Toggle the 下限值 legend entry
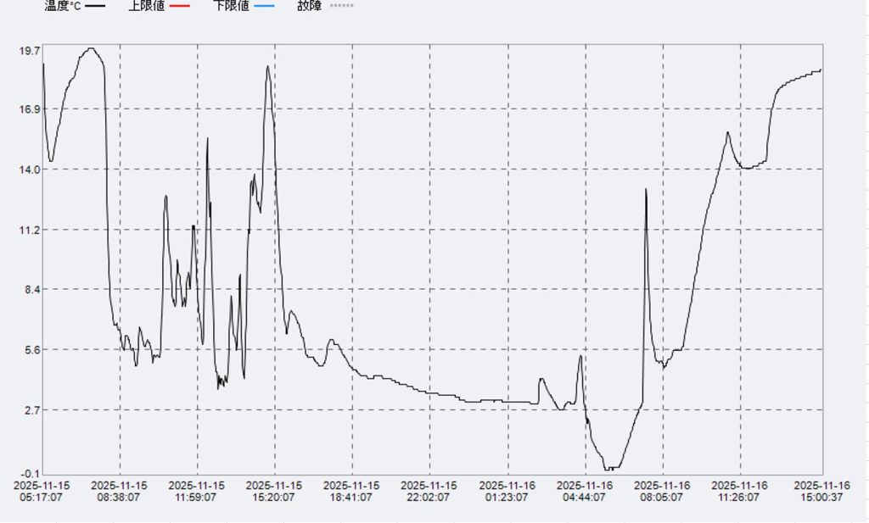The height and width of the screenshot is (523, 869). [x=231, y=6]
